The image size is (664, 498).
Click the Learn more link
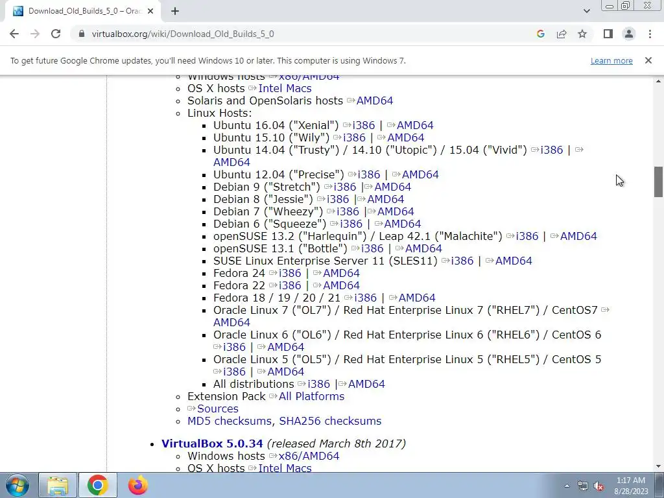coord(611,60)
